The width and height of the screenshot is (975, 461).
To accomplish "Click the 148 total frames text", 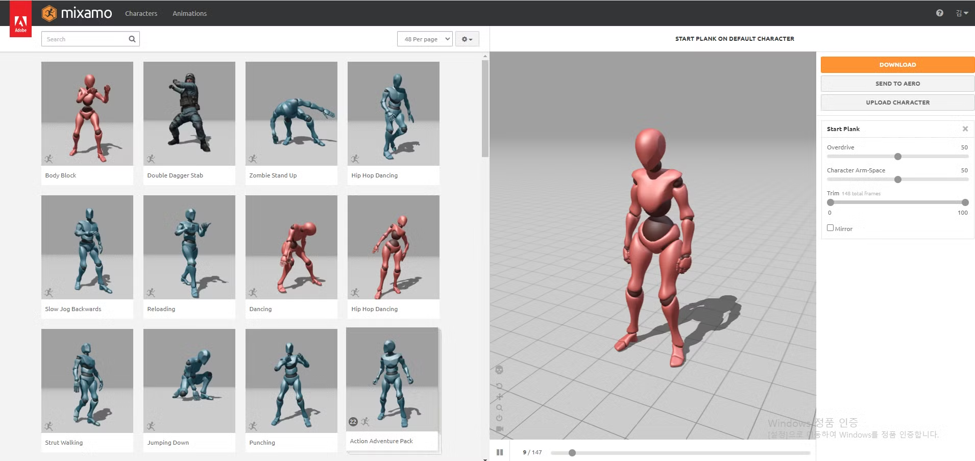I will pos(861,194).
